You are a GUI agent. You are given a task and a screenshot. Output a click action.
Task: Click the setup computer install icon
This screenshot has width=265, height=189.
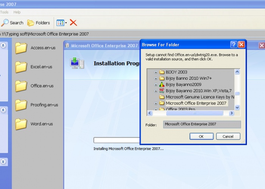[77, 63]
